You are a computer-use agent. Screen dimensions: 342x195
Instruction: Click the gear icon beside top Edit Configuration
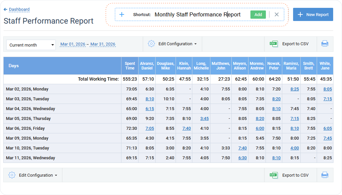pos(151,44)
